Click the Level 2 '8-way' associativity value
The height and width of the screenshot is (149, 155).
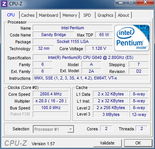[139, 108]
